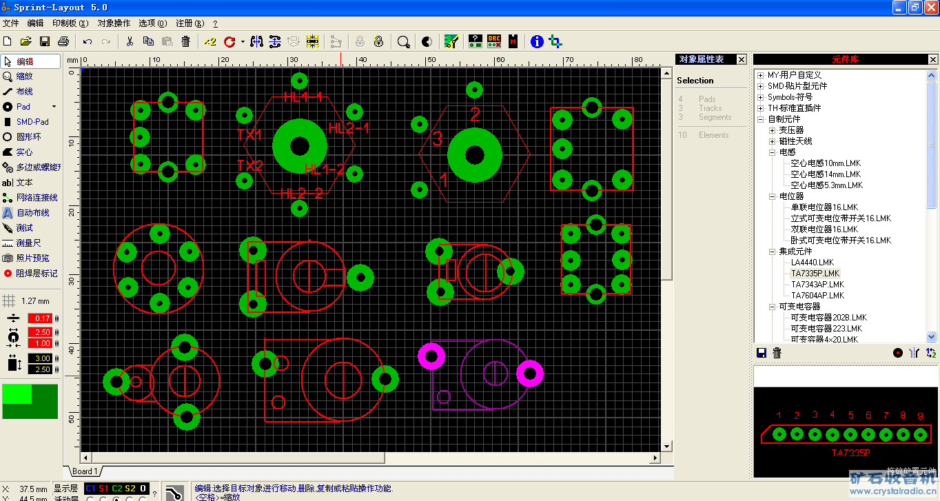The image size is (940, 501).
Task: Select the 阻焊层标记 solder mask tool
Action: (x=36, y=274)
